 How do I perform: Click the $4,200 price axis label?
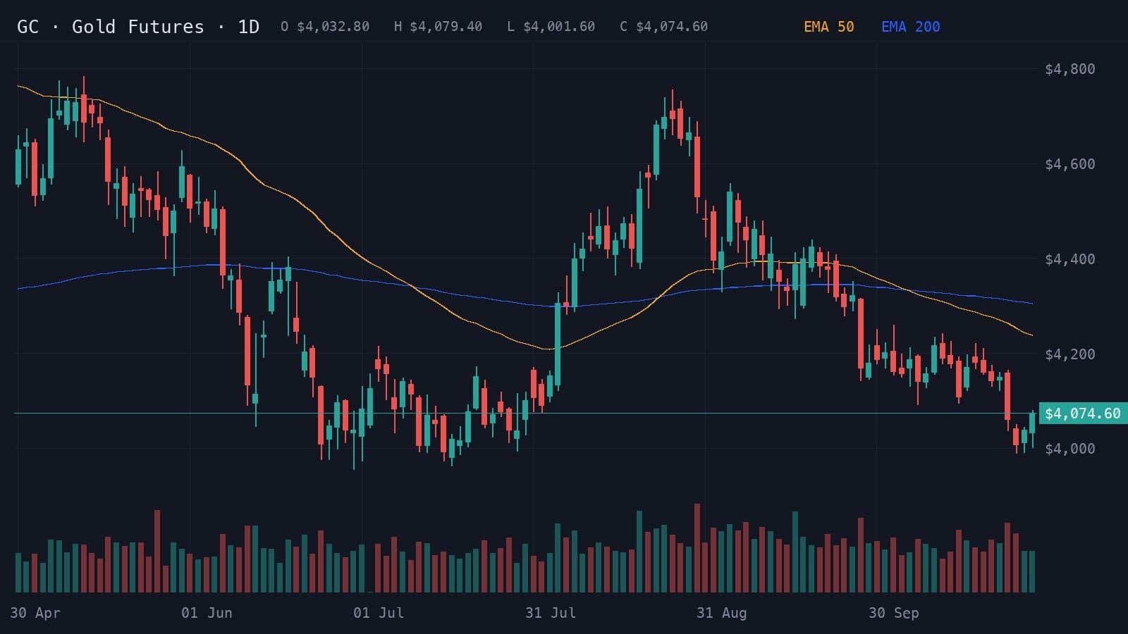(x=1069, y=354)
